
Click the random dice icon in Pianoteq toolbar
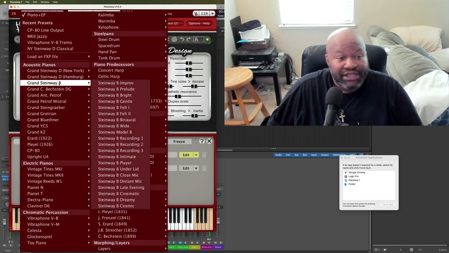(174, 39)
